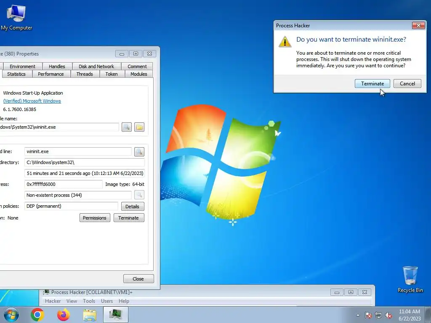Click the PEB address field 0x7fffffd6000

(63, 184)
